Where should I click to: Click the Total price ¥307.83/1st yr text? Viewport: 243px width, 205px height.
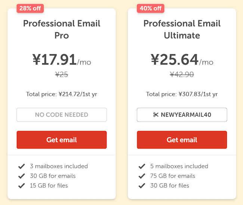[182, 94]
